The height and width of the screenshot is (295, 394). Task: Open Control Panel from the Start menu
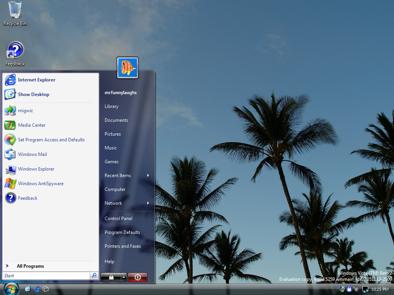[x=118, y=219]
